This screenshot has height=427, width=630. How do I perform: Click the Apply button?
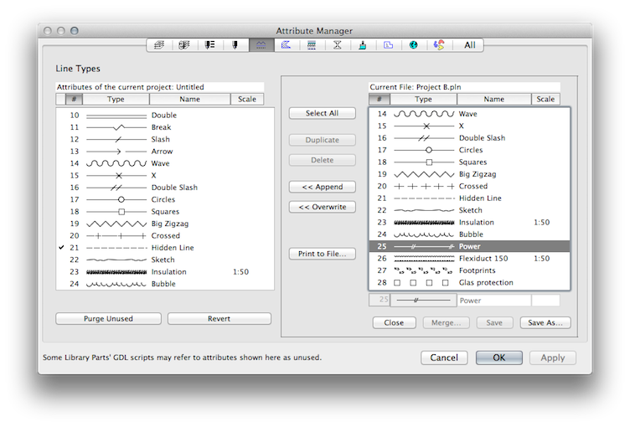pyautogui.click(x=553, y=358)
